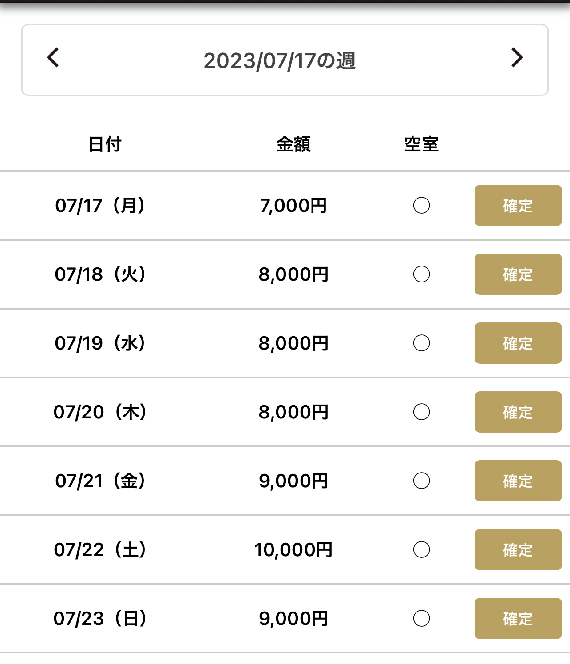Confirm the 07/20 (木) booking
Viewport: 570px width, 664px height.
[x=518, y=412]
